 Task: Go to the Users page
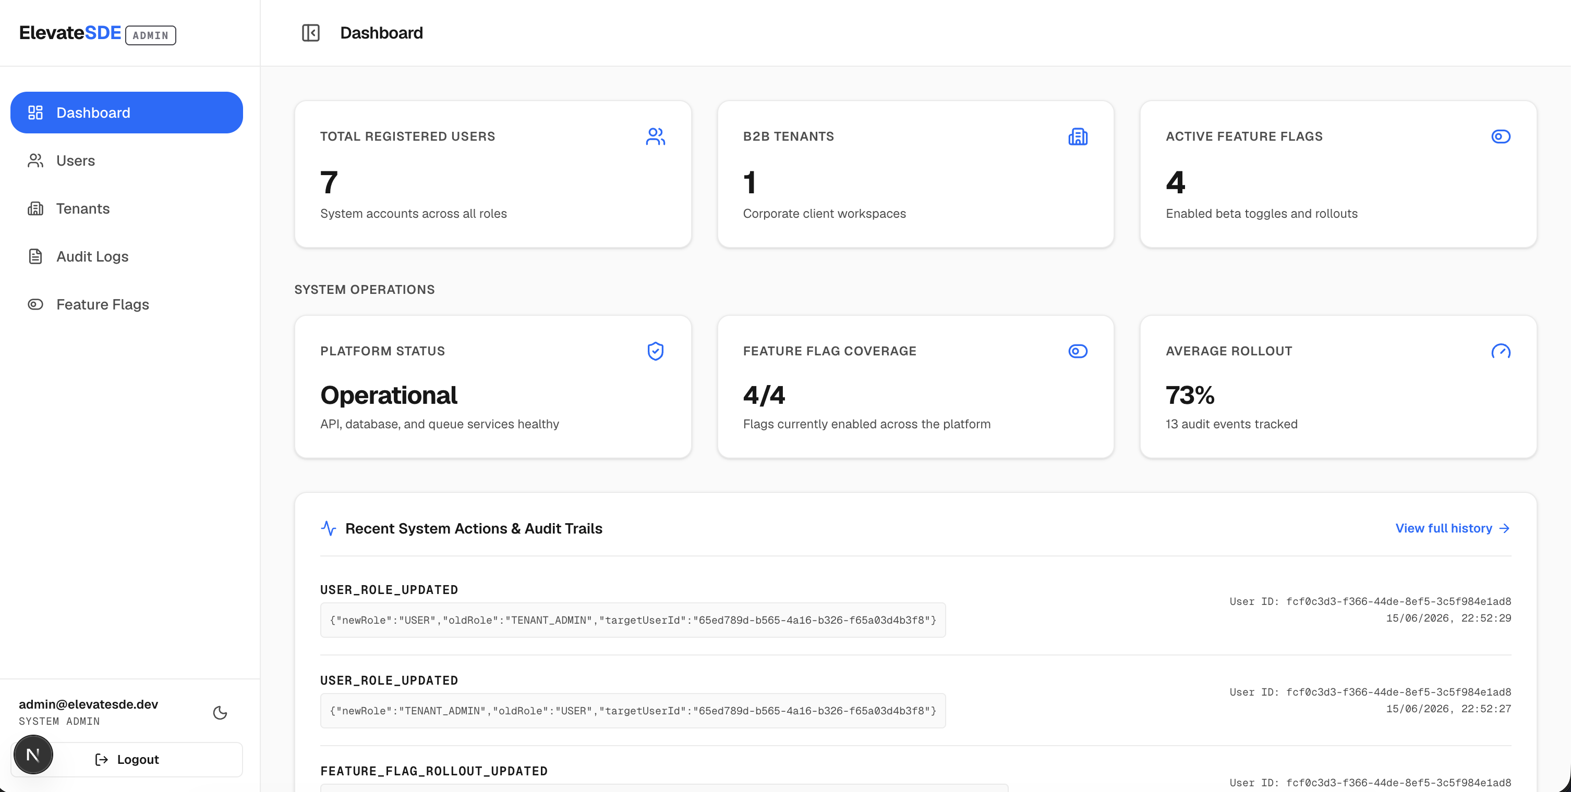tap(127, 161)
